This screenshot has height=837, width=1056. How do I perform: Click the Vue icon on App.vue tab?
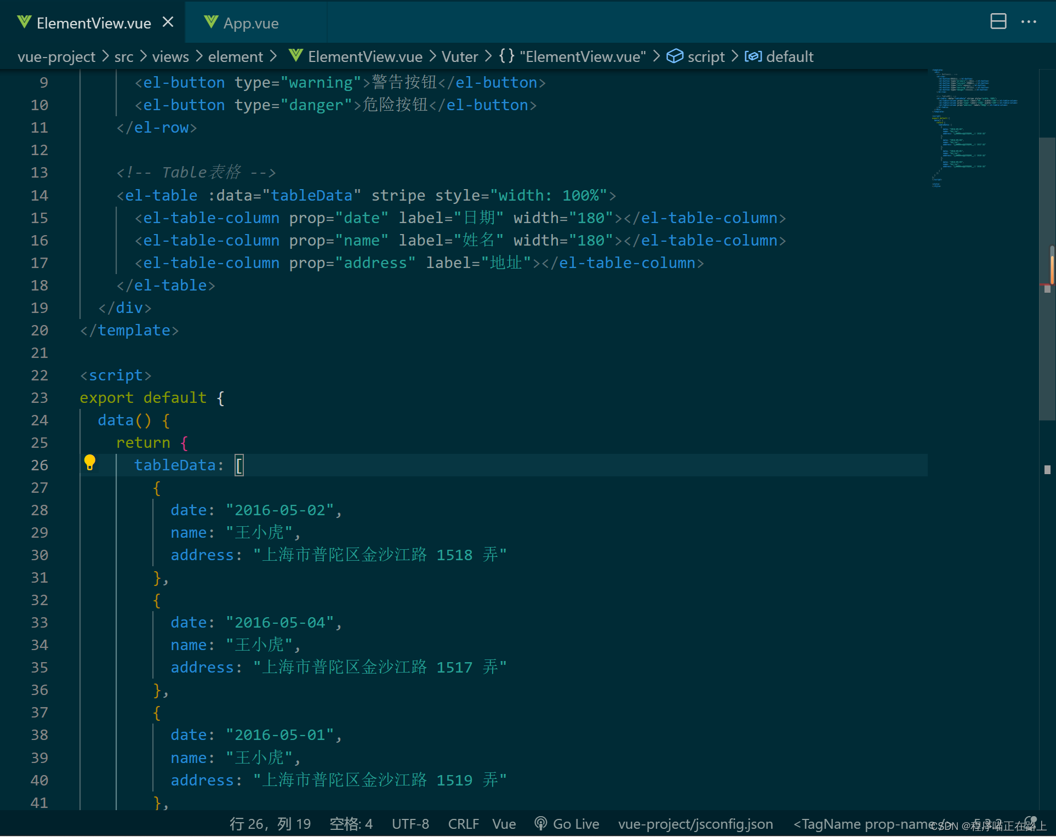(210, 22)
